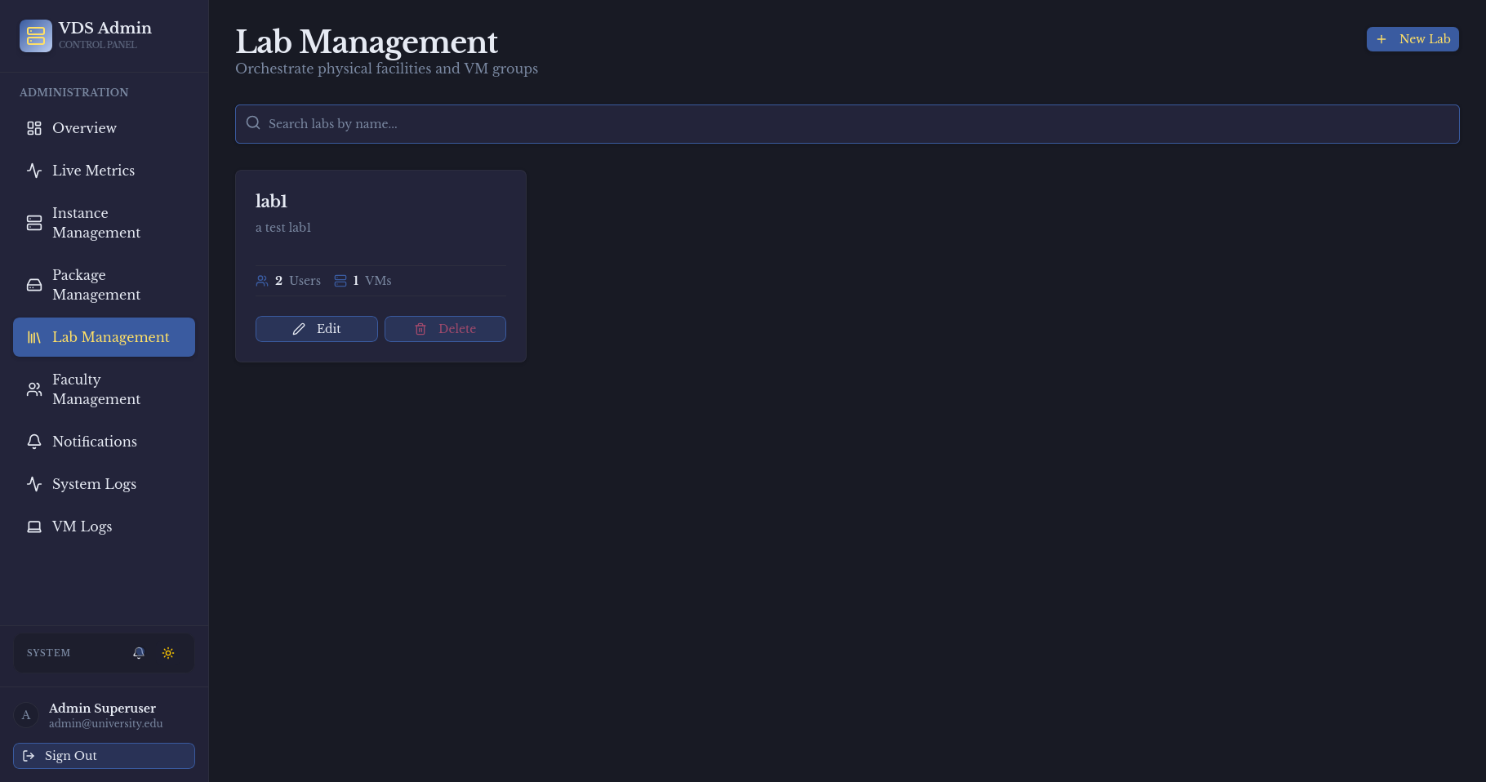Open Instance Management section

pyautogui.click(x=104, y=223)
